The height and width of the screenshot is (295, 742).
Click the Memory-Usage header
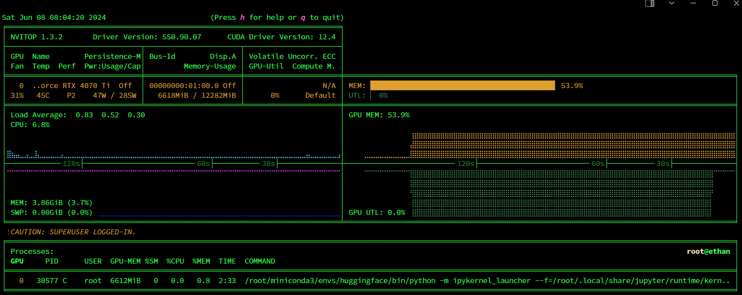coord(210,66)
